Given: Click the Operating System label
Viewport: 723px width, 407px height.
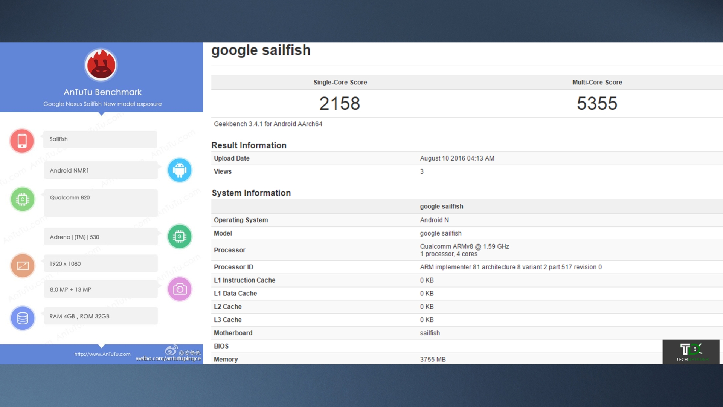Looking at the screenshot, I should click(x=241, y=220).
